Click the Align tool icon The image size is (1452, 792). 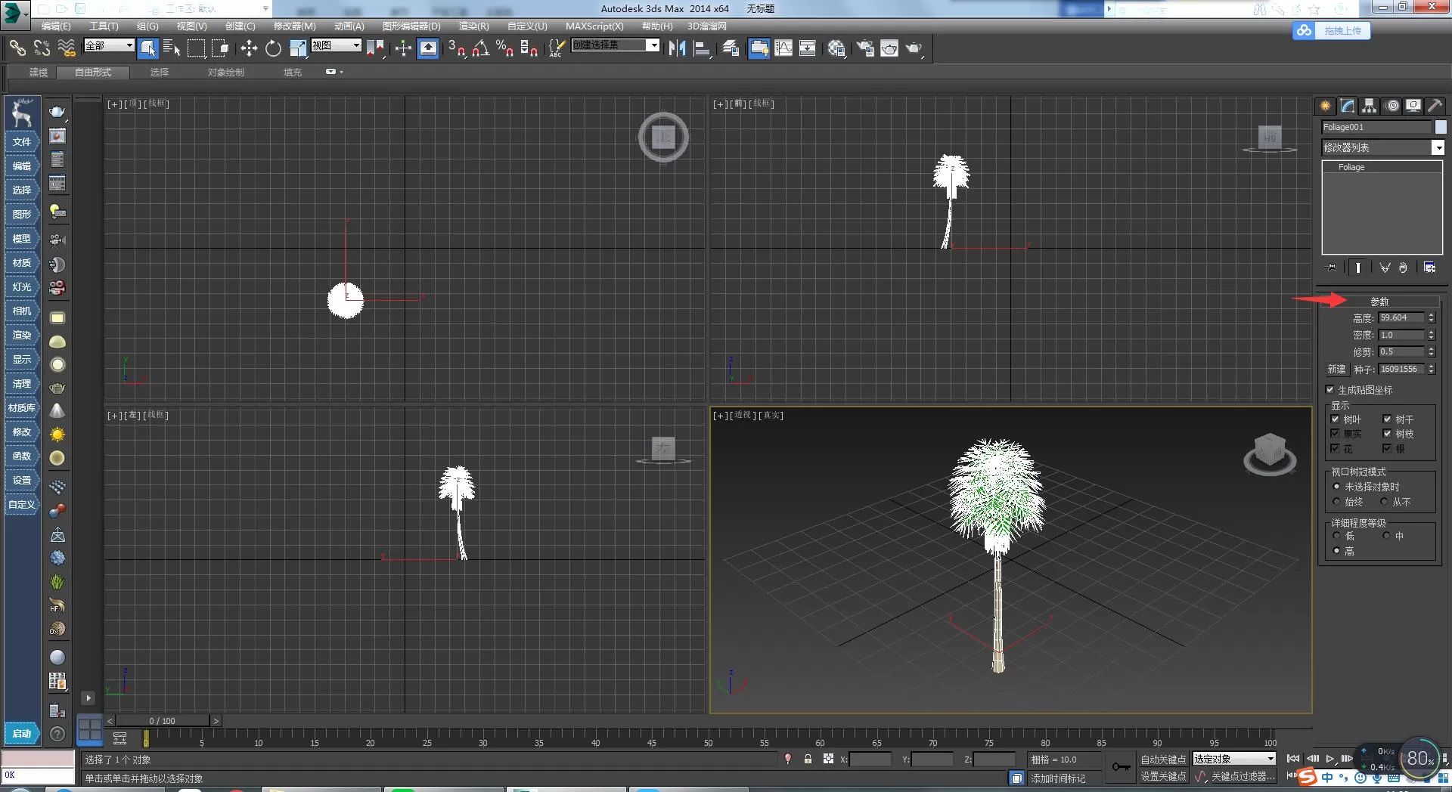coord(703,48)
